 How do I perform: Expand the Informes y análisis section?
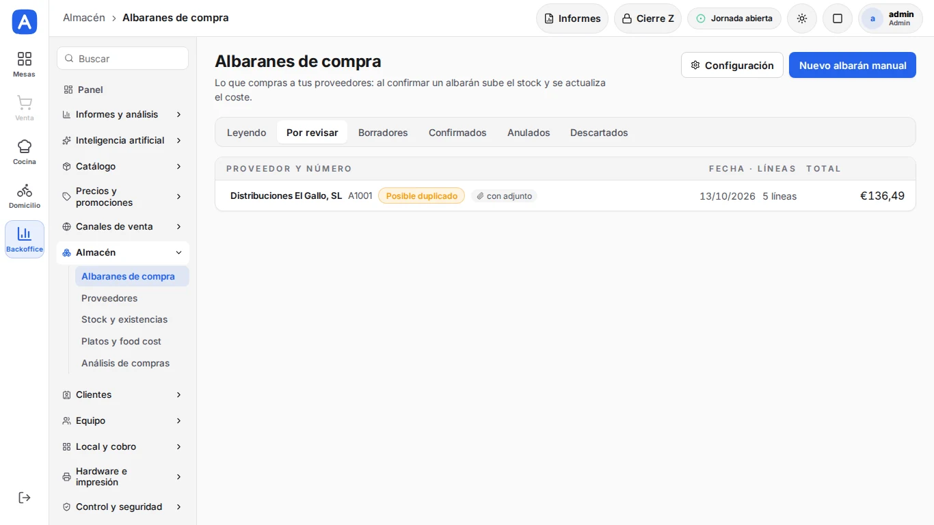click(122, 114)
